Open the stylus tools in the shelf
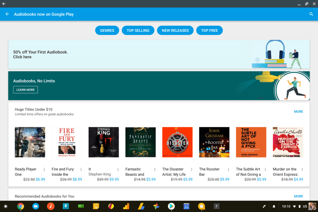Image resolution: width=318 pixels, height=212 pixels. (x=264, y=206)
